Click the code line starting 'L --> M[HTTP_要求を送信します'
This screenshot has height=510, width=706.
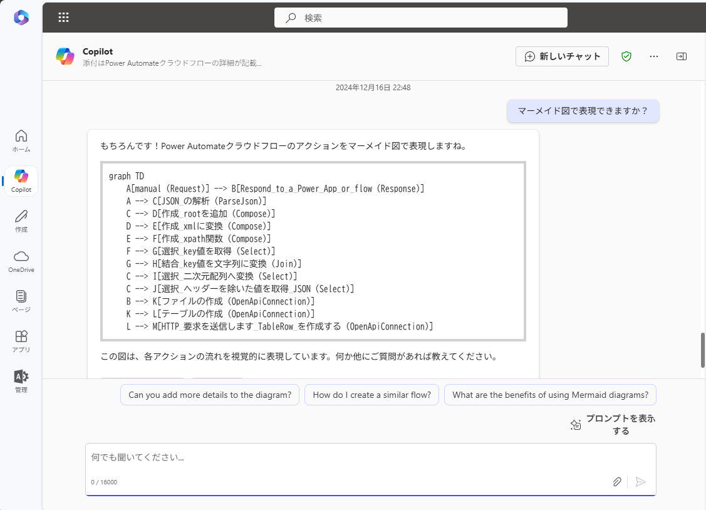[x=279, y=326]
